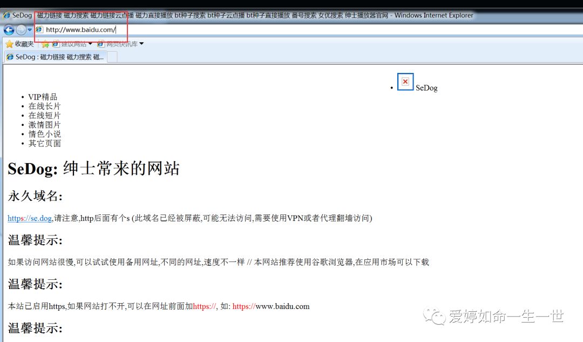
Task: Click the SeDog: 绅士常来的网站 heading
Action: pos(94,168)
